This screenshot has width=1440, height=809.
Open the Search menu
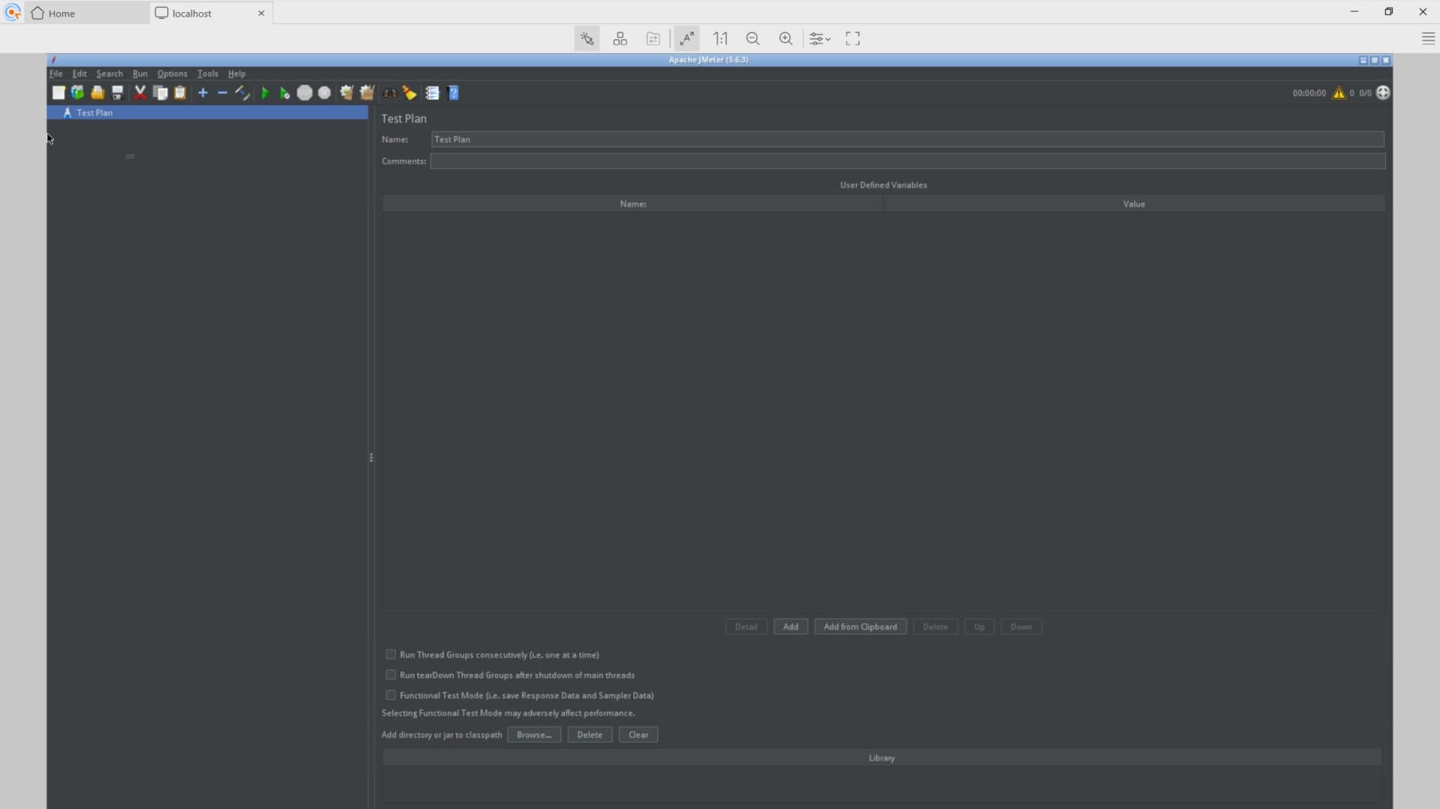click(x=109, y=74)
